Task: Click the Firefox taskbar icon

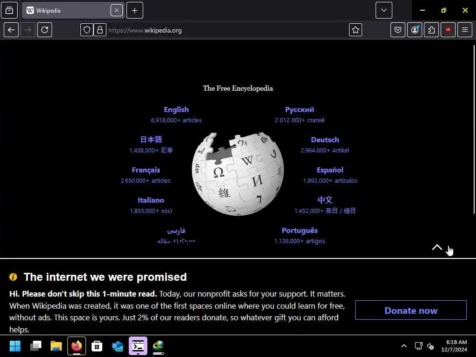Action: click(x=77, y=346)
